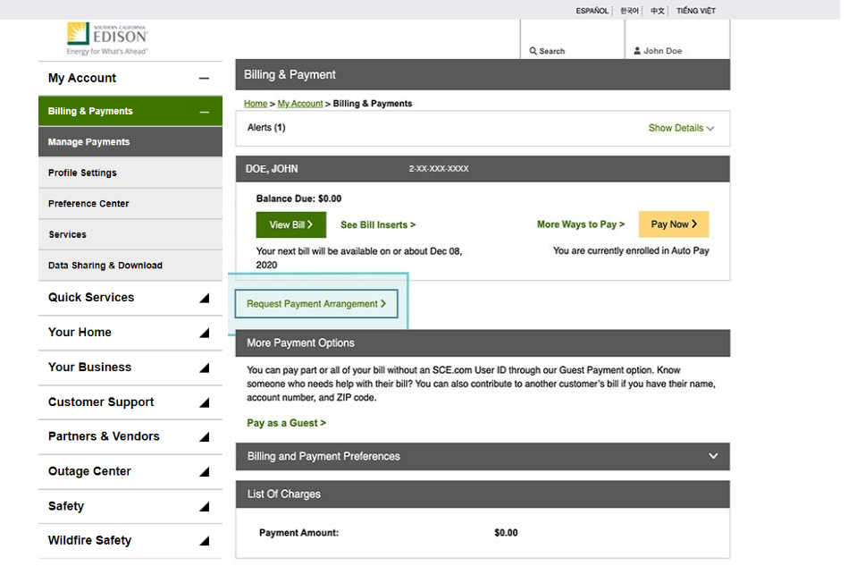Image resolution: width=848 pixels, height=575 pixels.
Task: Click the Pay Now button
Action: coord(674,224)
